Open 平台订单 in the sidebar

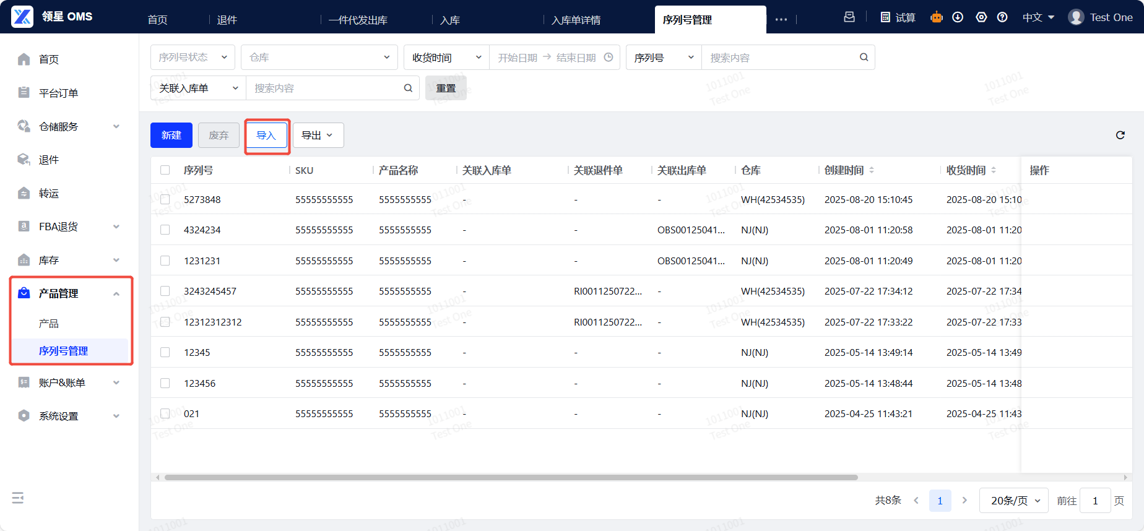pyautogui.click(x=58, y=93)
